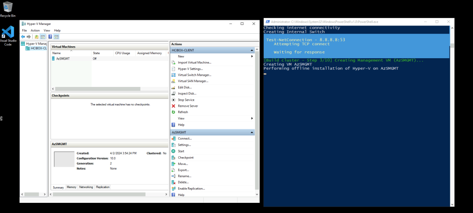This screenshot has width=473, height=213.
Task: Click the Move icon in the Actions pane
Action: (x=174, y=164)
